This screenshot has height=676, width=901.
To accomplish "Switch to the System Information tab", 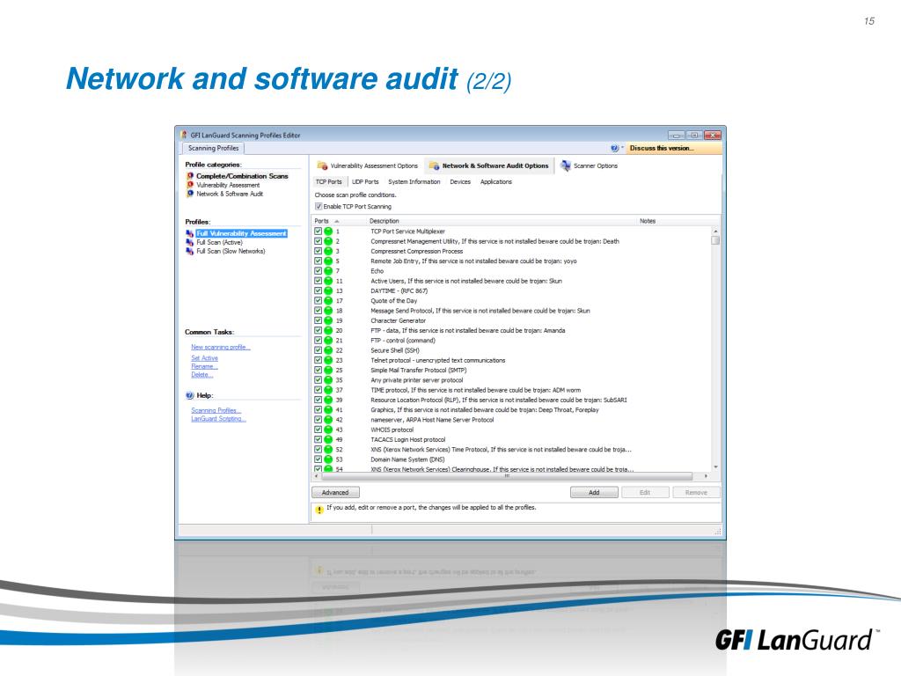I will point(414,181).
